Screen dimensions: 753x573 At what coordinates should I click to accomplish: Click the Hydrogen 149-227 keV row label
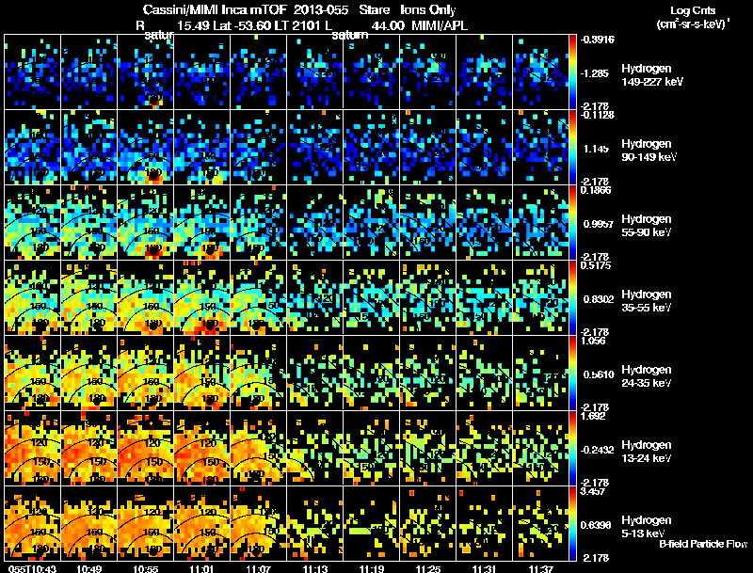(x=651, y=75)
